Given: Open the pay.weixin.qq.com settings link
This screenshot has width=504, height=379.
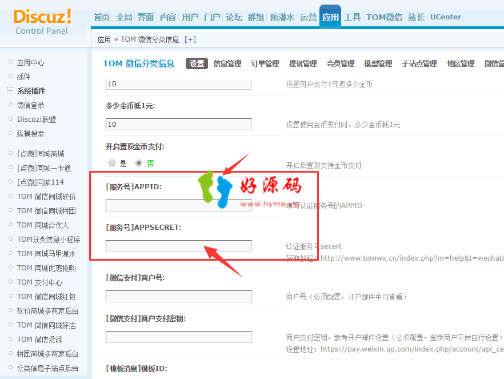Looking at the screenshot, I should [412, 349].
